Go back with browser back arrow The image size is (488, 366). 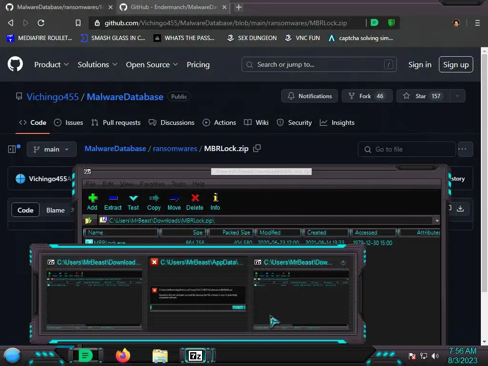10,23
